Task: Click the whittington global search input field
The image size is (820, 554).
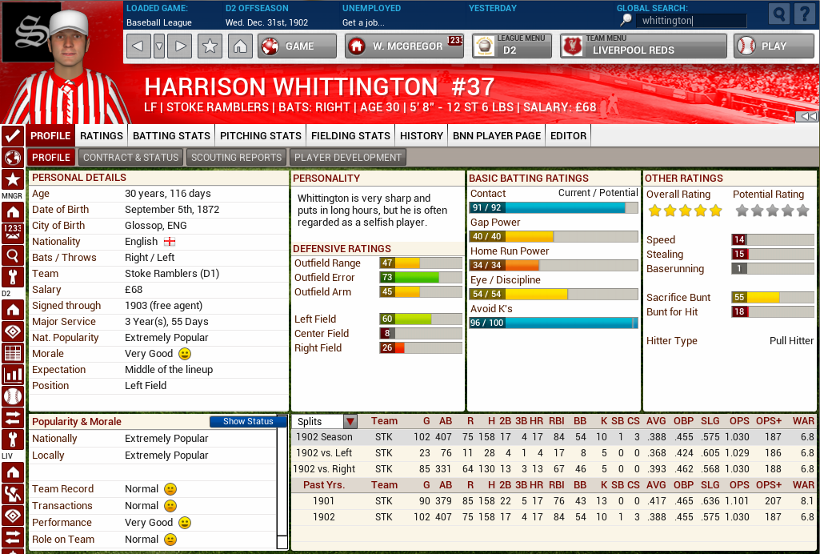Action: click(x=693, y=21)
